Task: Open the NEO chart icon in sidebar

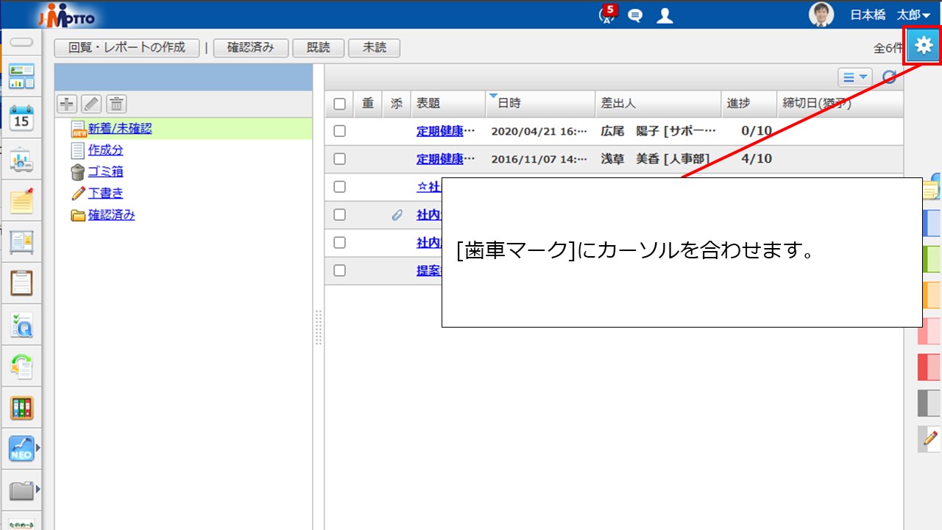Action: (x=21, y=447)
